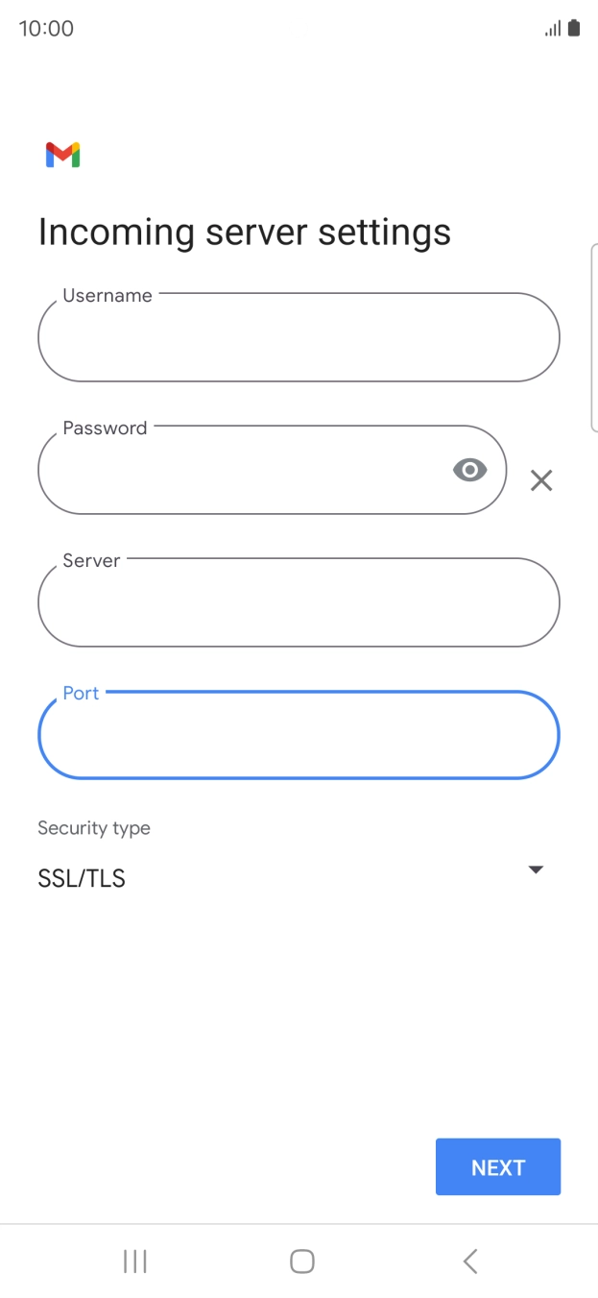Click the Username input field
This screenshot has height=1298, width=598.
299,337
